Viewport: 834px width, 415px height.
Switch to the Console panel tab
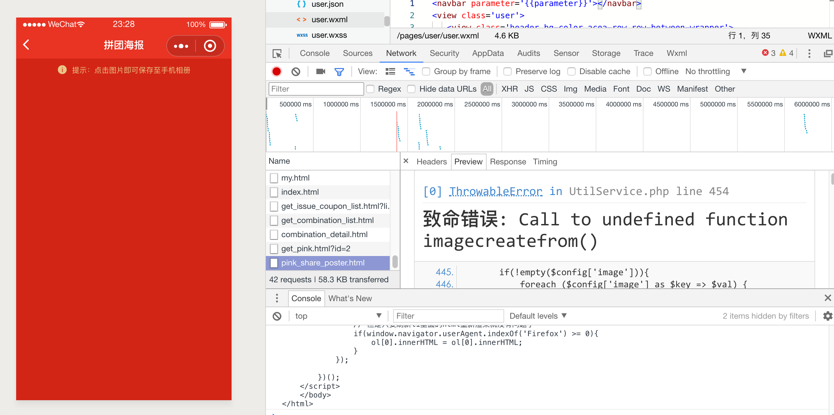315,53
